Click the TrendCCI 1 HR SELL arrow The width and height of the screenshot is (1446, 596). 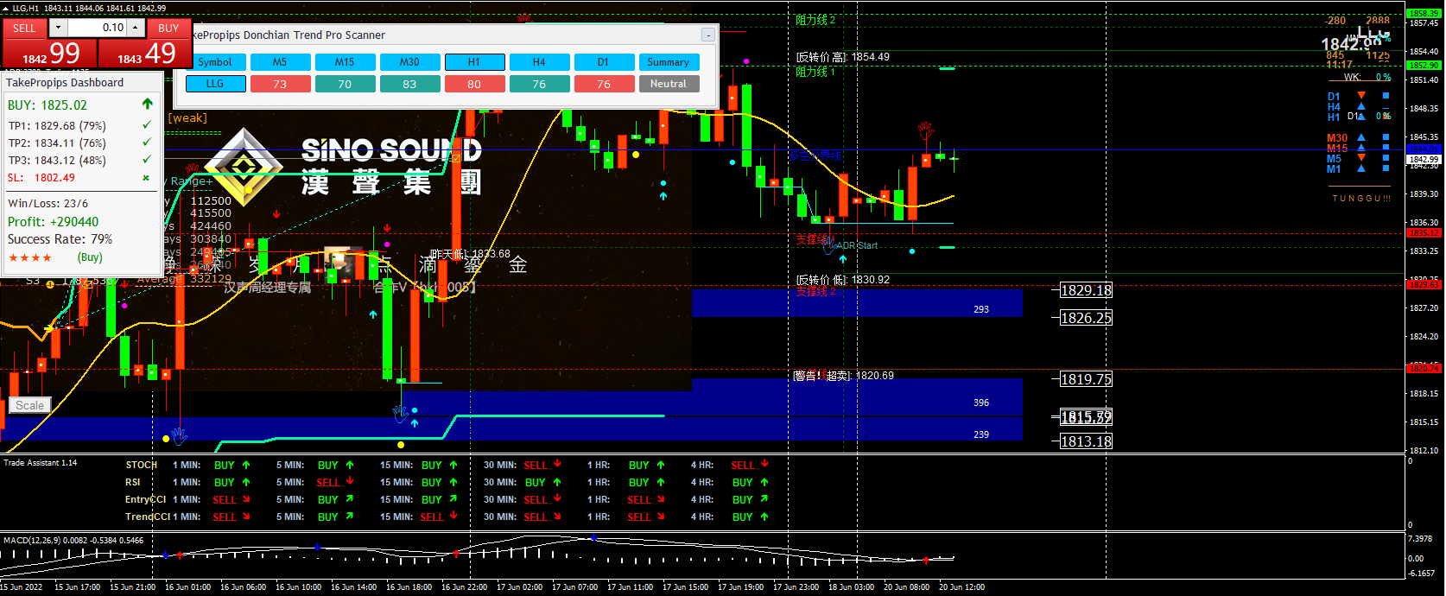661,517
